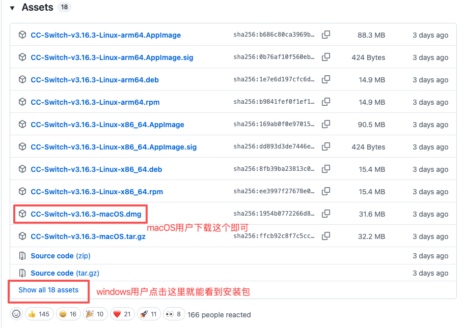Click Show all 18 assets

click(x=48, y=290)
